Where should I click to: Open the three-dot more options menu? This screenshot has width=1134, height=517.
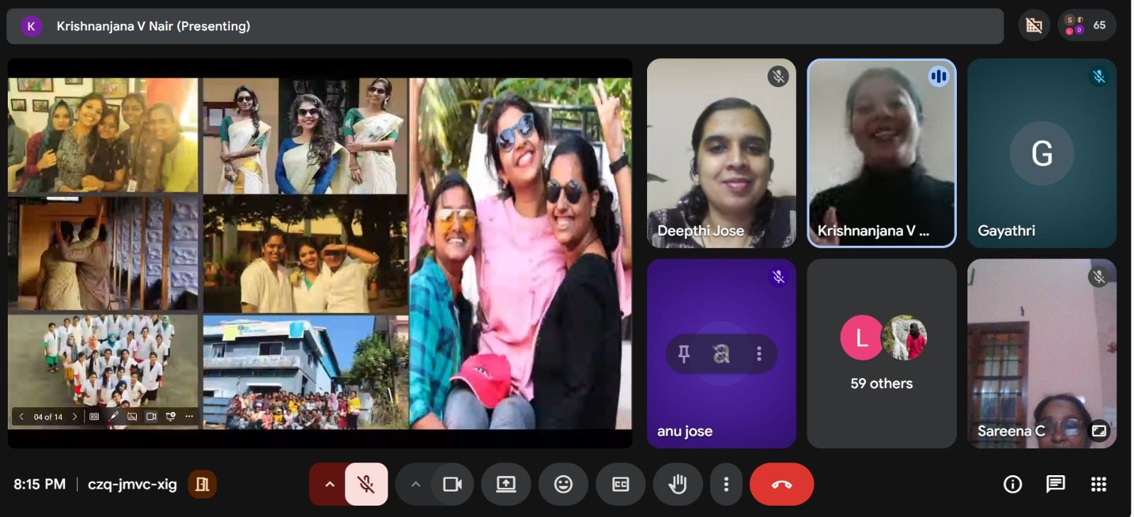(x=726, y=484)
